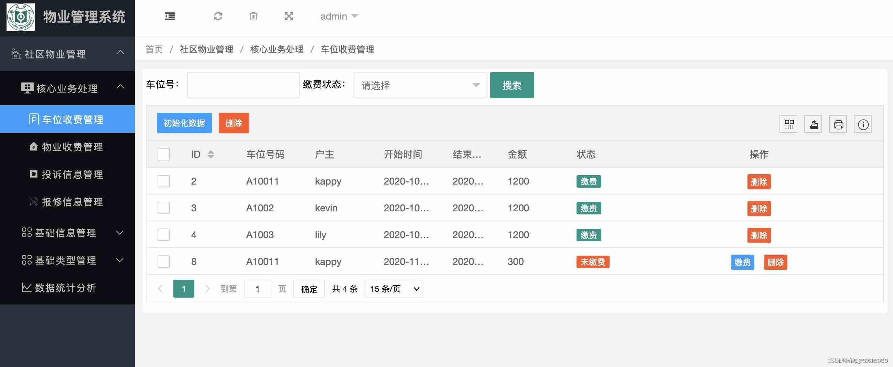Click the circles icon beside 基础信息管理

tap(27, 232)
